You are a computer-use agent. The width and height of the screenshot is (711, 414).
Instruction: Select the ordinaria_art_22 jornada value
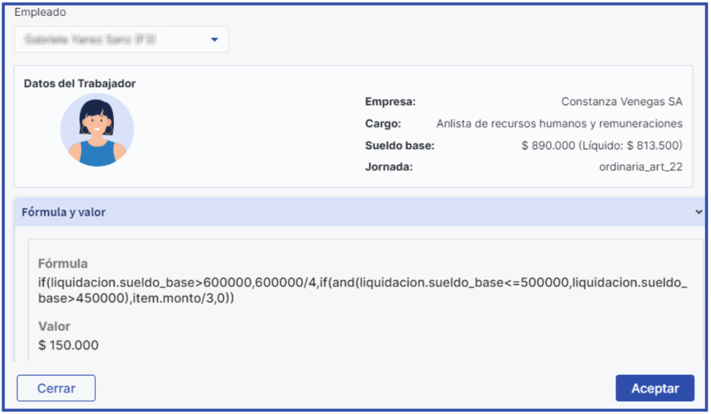pos(641,167)
